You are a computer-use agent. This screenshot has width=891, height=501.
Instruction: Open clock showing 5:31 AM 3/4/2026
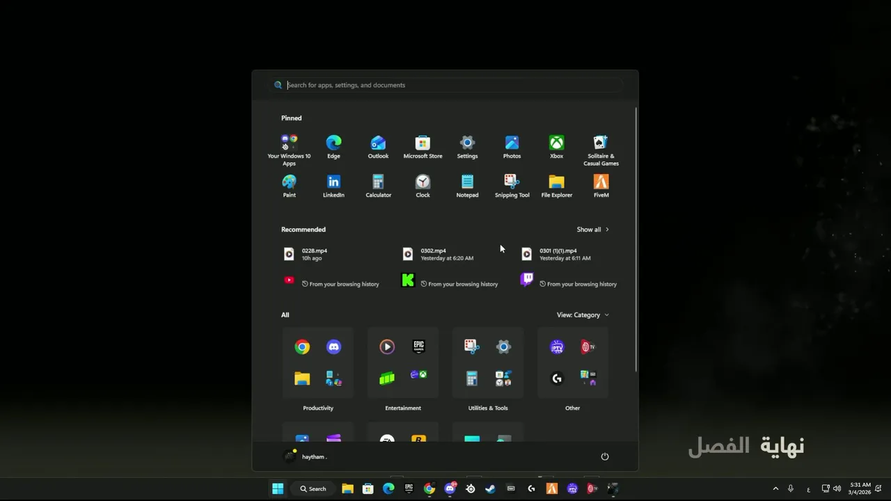pyautogui.click(x=860, y=488)
